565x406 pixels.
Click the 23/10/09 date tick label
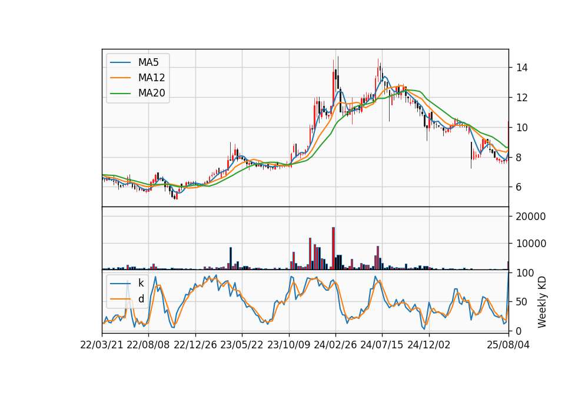point(288,345)
